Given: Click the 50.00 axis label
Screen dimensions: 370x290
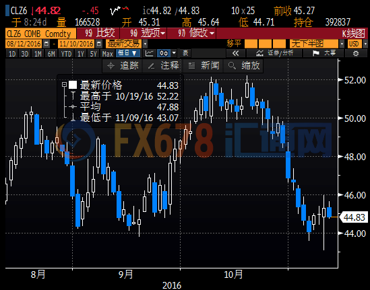Looking at the screenshot, I should pyautogui.click(x=355, y=118).
